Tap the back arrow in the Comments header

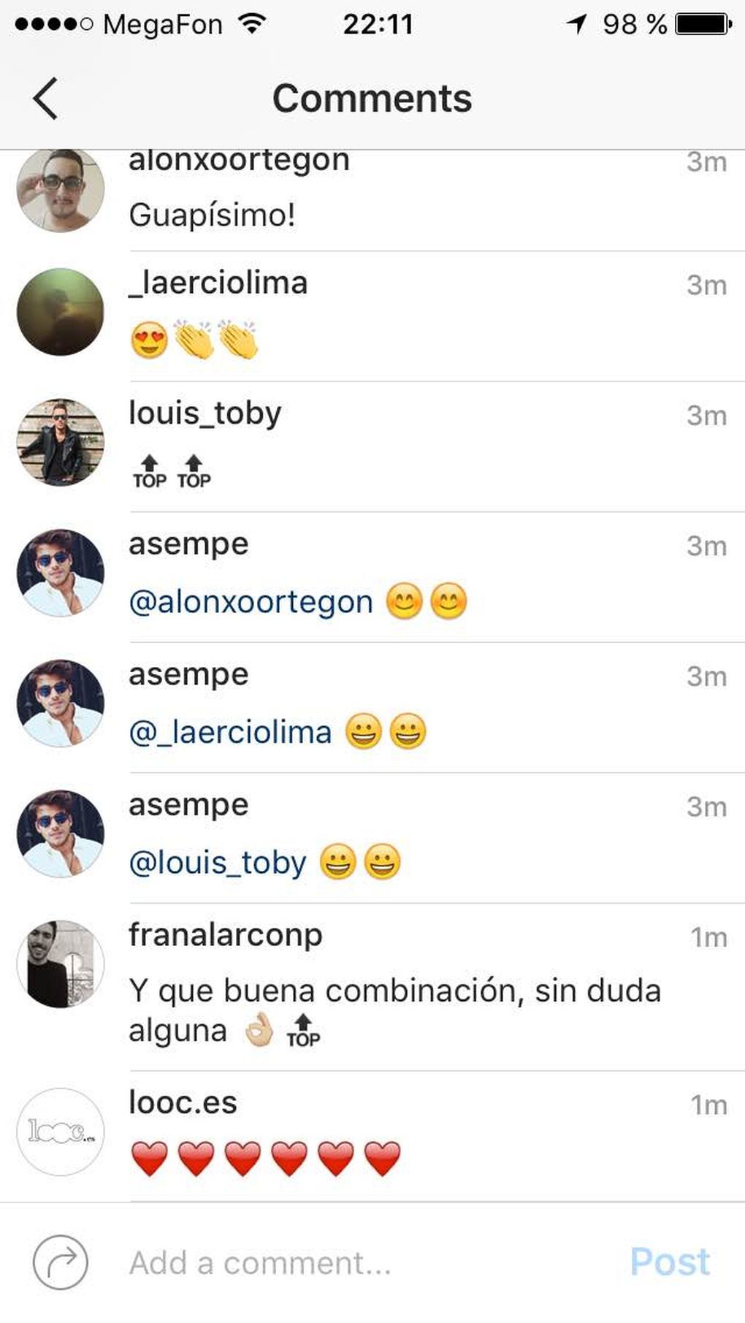(45, 99)
